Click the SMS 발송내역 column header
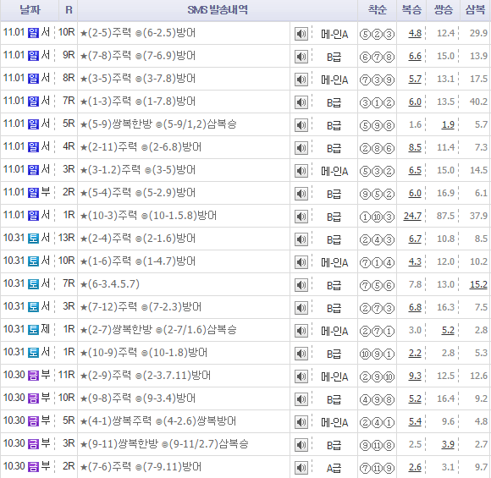The height and width of the screenshot is (478, 491). (x=218, y=10)
